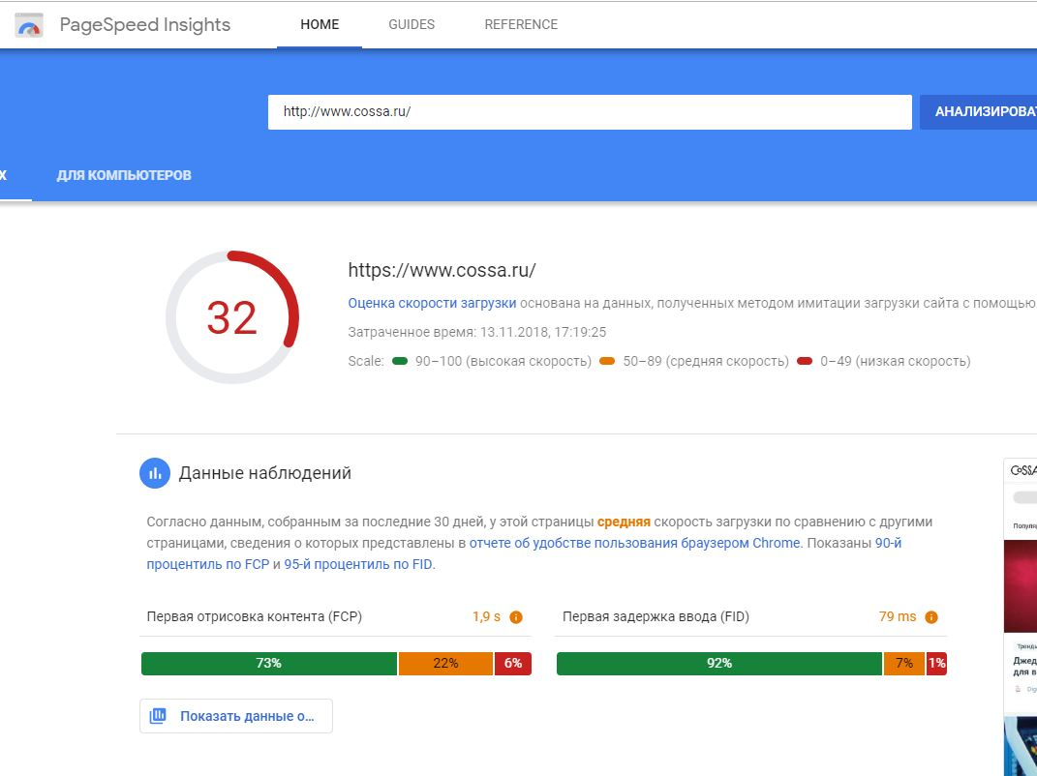Click the orange 7% FID bar segment

click(904, 664)
